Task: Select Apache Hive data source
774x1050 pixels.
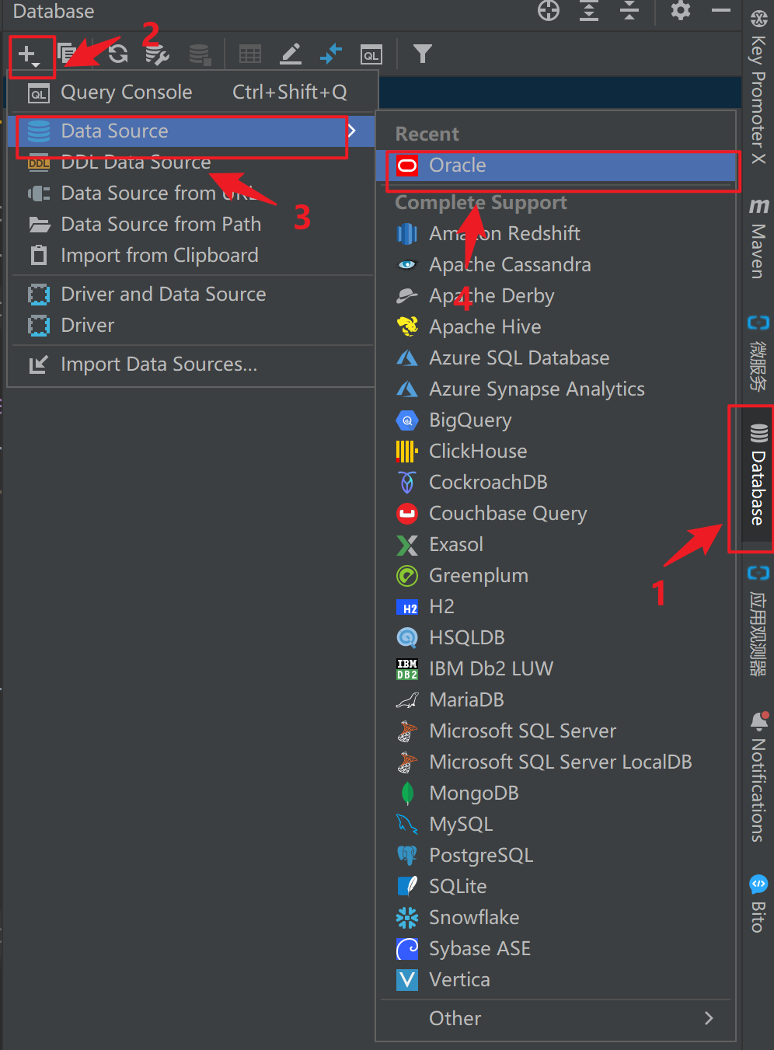Action: (x=556, y=327)
